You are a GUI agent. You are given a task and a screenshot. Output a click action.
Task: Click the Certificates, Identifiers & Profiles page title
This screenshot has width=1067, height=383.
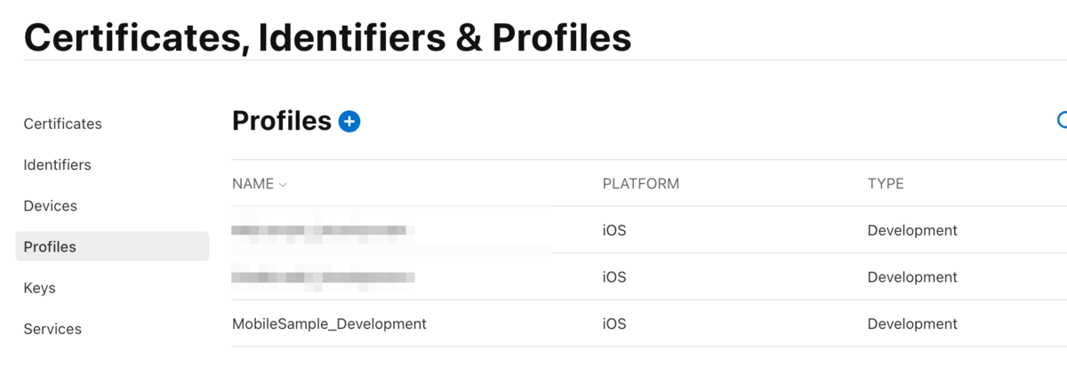point(327,37)
